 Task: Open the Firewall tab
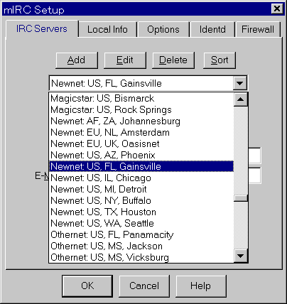click(258, 30)
